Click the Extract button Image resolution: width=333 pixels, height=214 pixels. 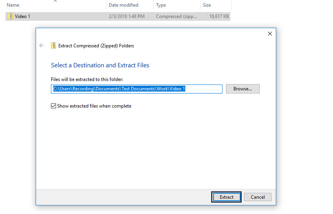click(x=226, y=197)
